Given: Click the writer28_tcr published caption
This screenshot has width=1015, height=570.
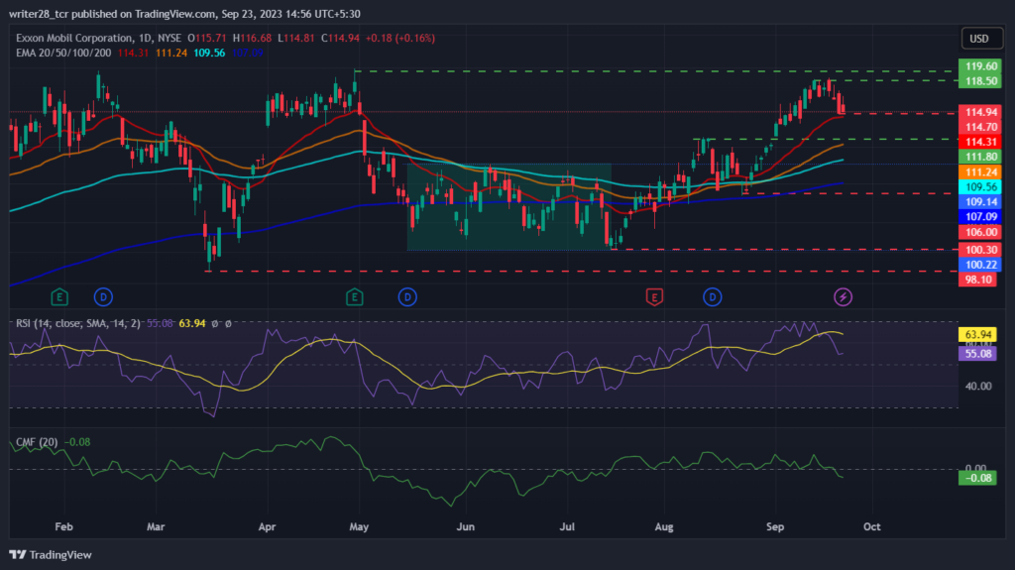Looking at the screenshot, I should 184,14.
